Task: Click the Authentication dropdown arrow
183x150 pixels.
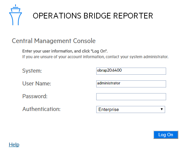Action: (x=162, y=109)
